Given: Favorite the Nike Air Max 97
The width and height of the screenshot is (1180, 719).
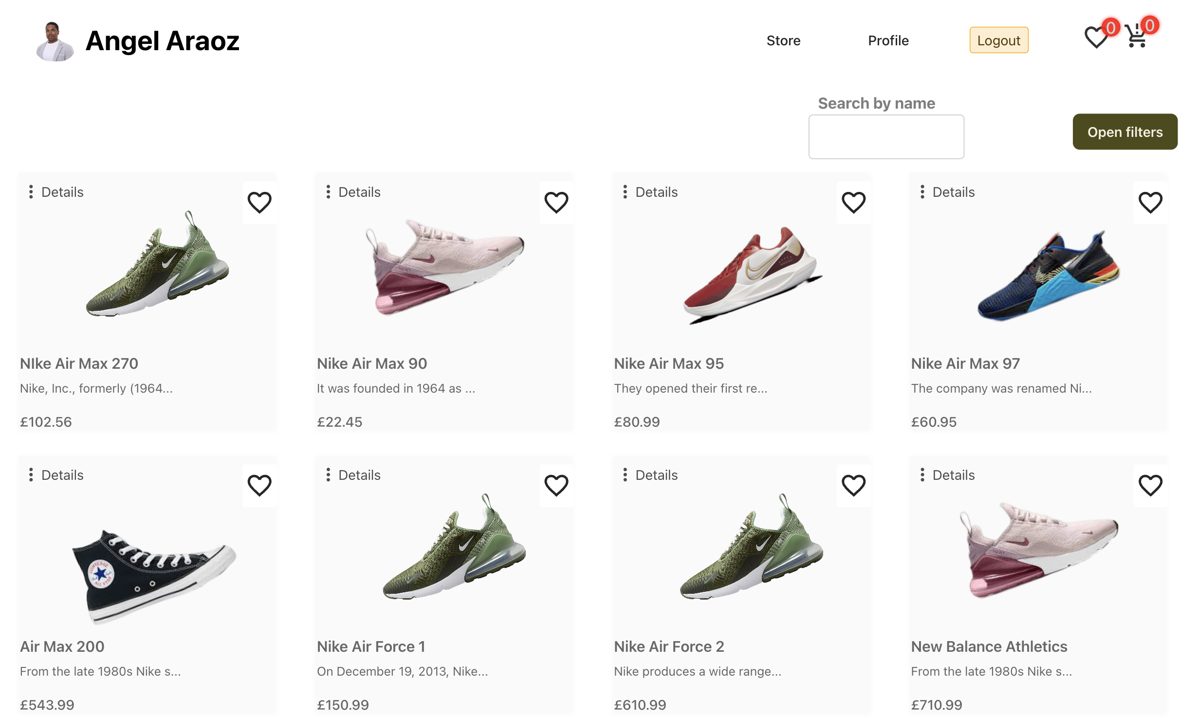Looking at the screenshot, I should (x=1150, y=202).
